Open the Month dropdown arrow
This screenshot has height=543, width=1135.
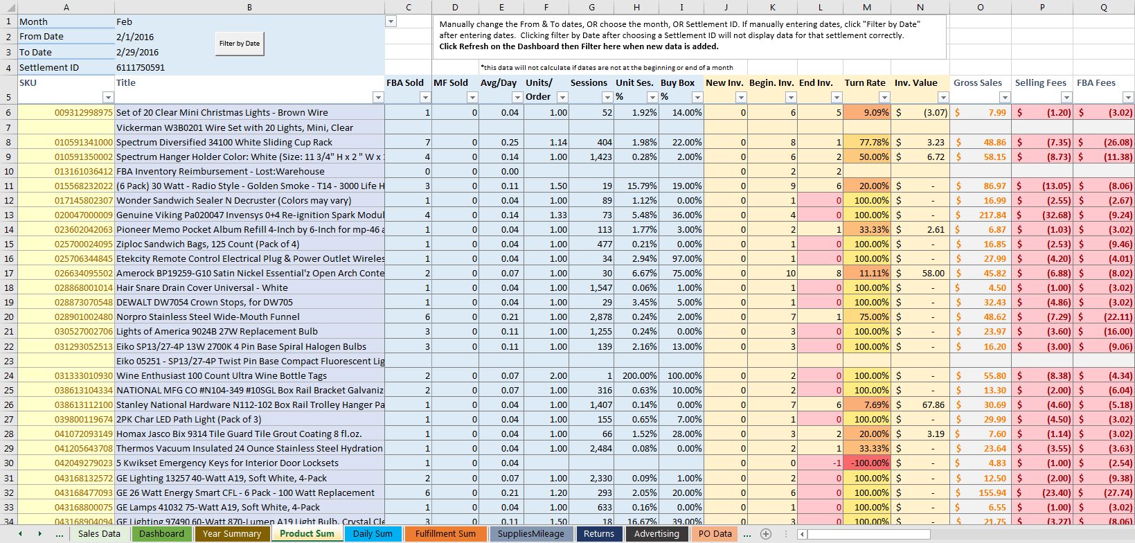391,21
